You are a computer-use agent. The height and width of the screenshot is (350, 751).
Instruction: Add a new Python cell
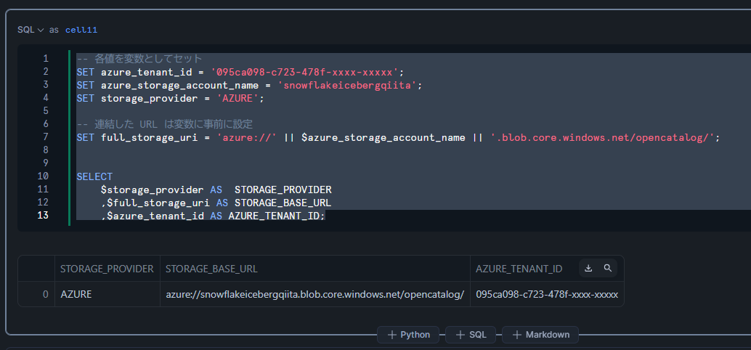point(409,335)
